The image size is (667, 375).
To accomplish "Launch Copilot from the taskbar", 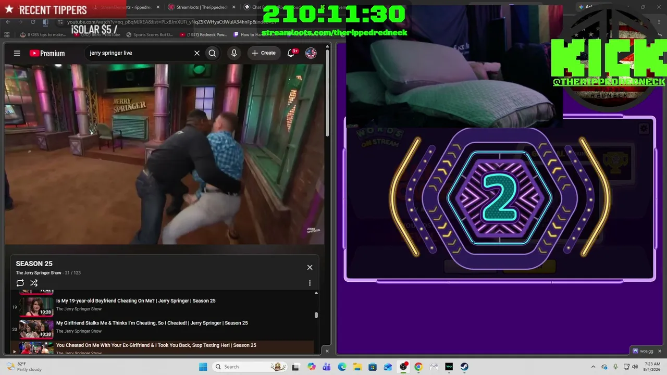I will [x=312, y=367].
